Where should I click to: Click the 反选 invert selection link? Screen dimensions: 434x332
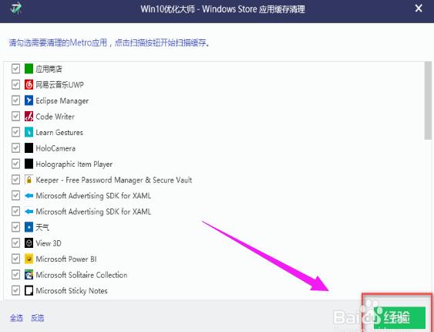pyautogui.click(x=37, y=318)
